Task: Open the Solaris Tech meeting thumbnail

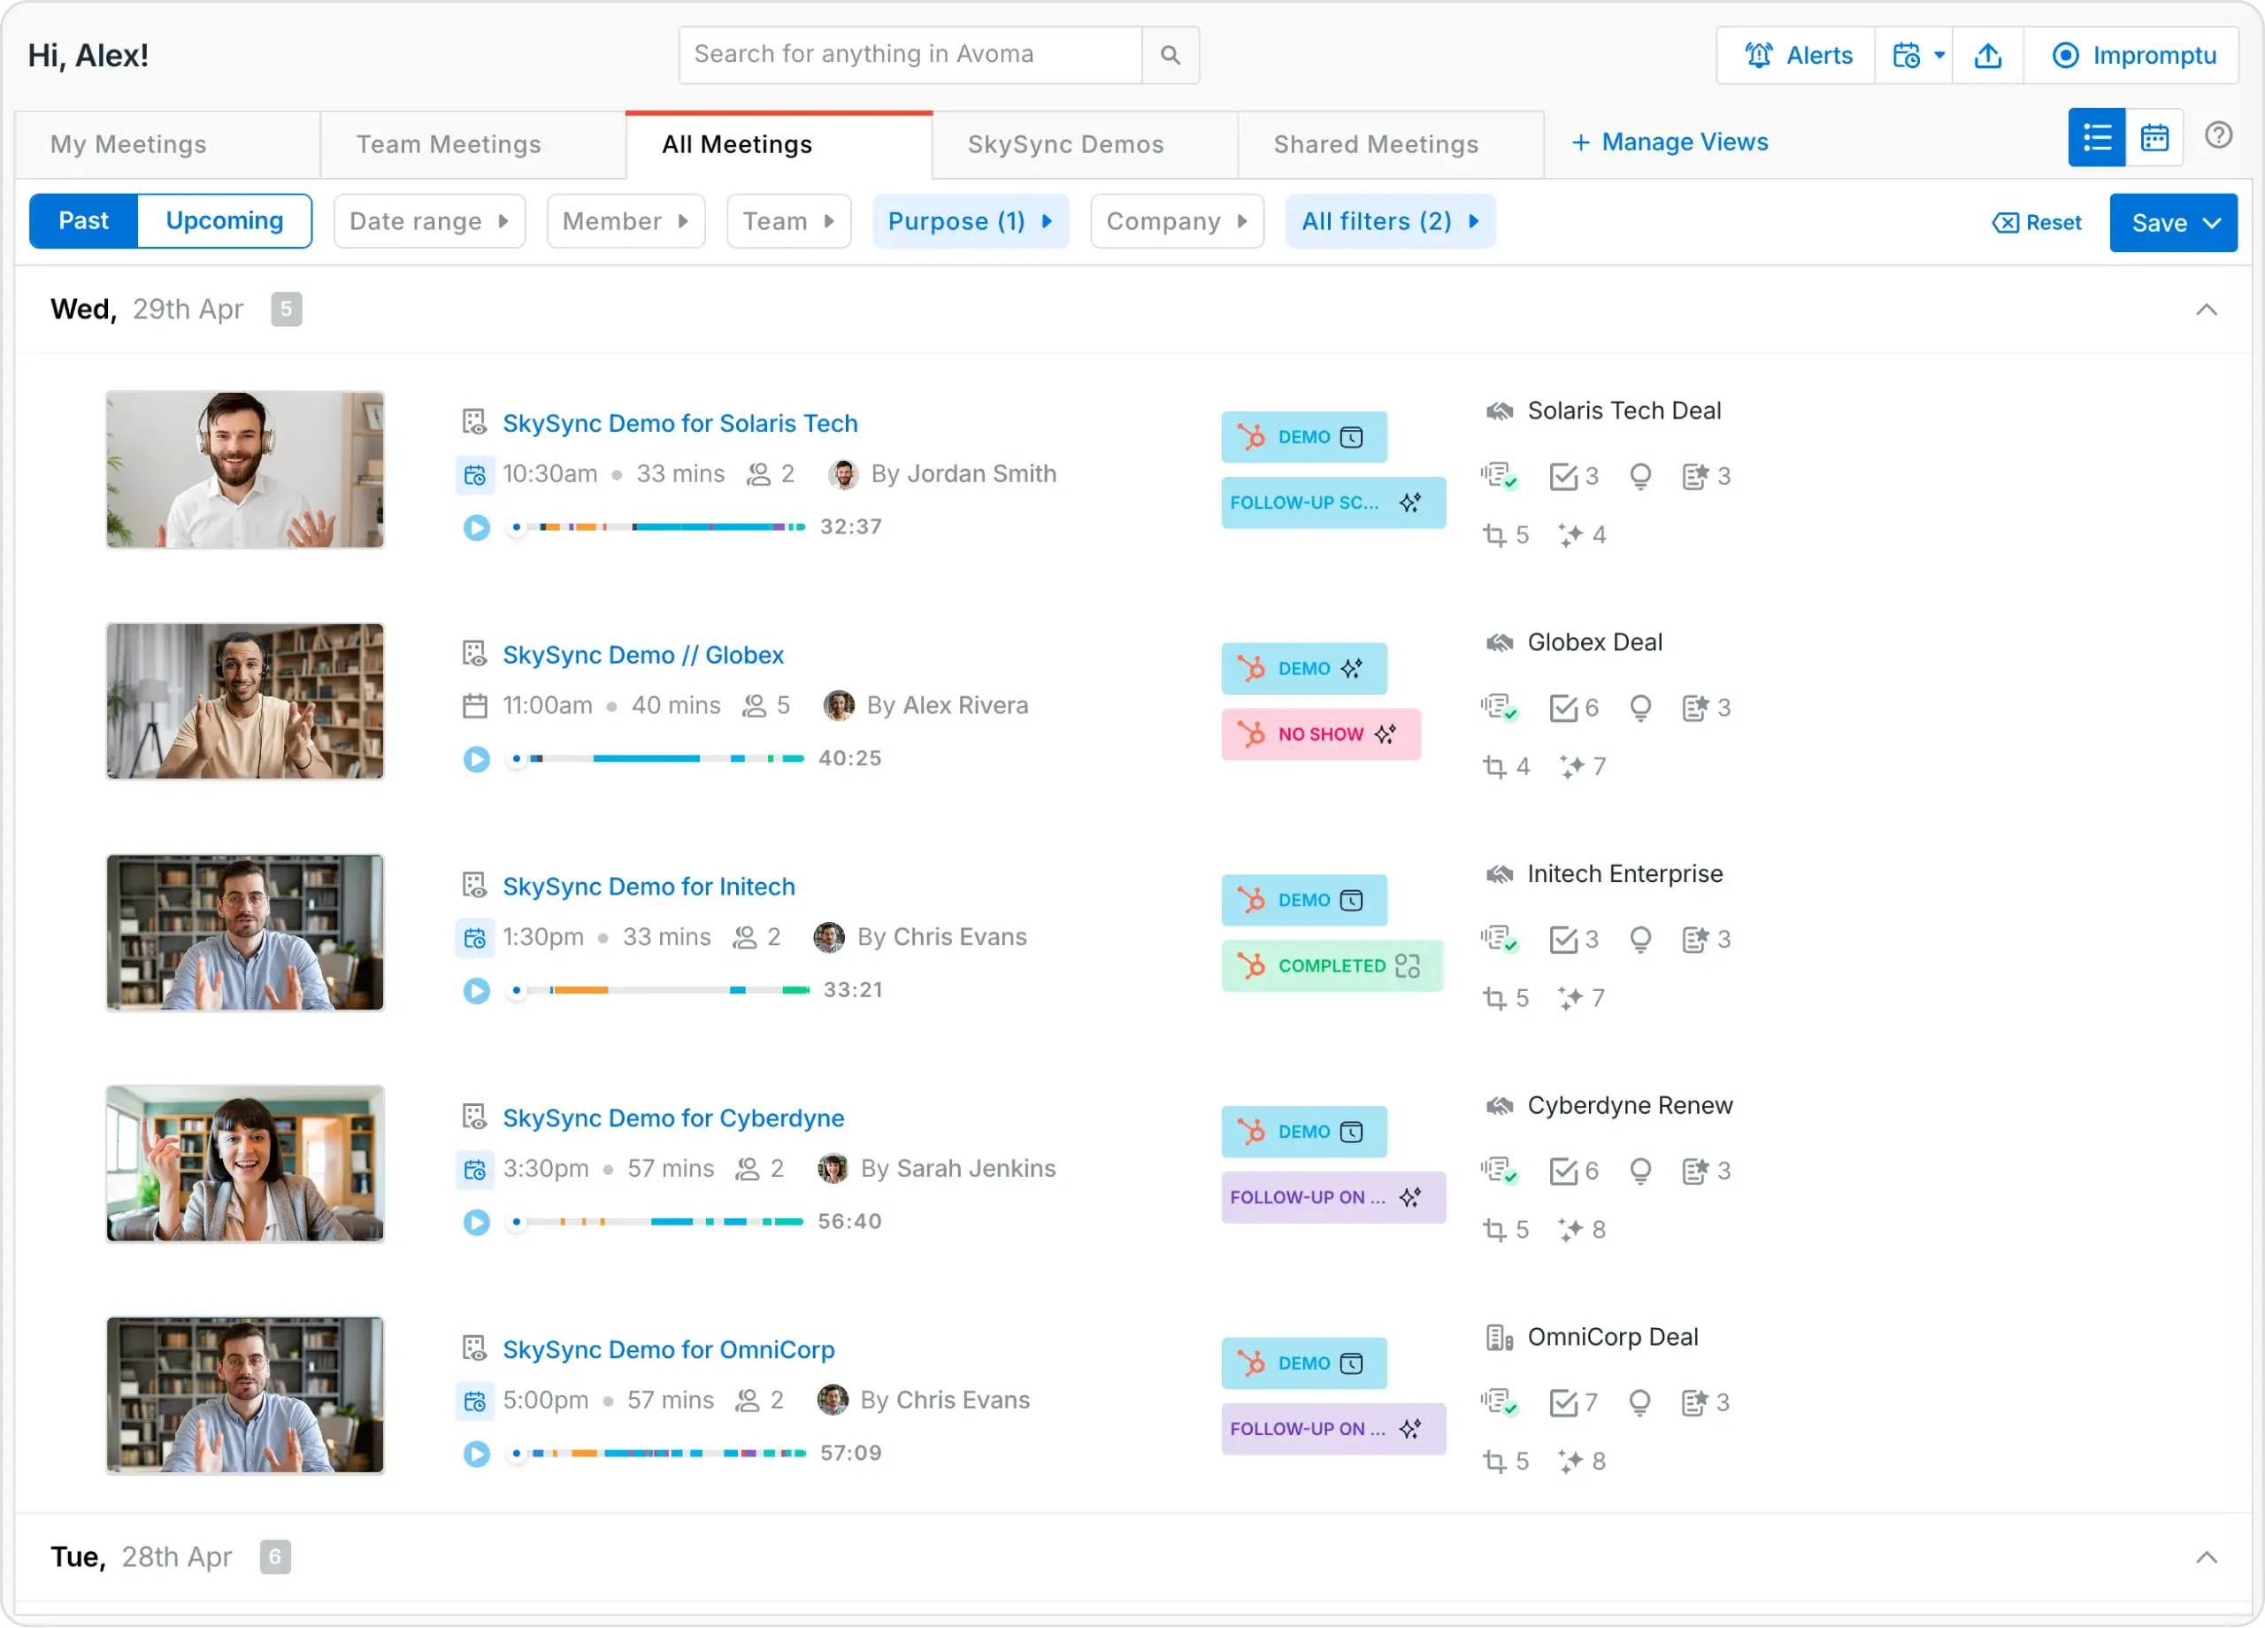Action: point(245,470)
